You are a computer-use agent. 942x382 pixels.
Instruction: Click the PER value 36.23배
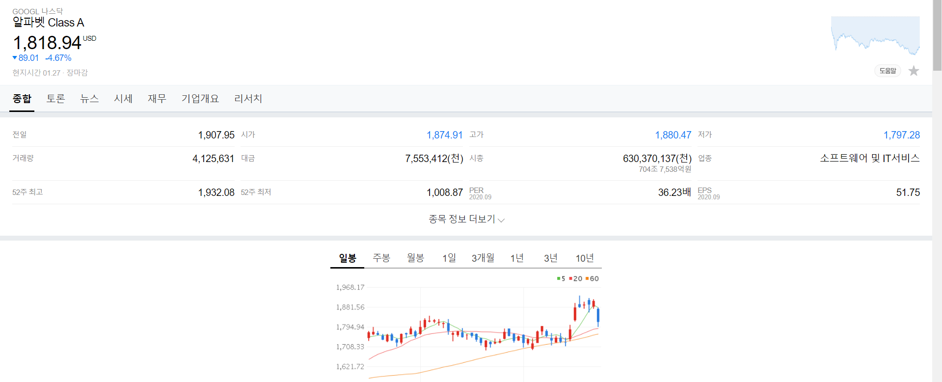click(674, 192)
